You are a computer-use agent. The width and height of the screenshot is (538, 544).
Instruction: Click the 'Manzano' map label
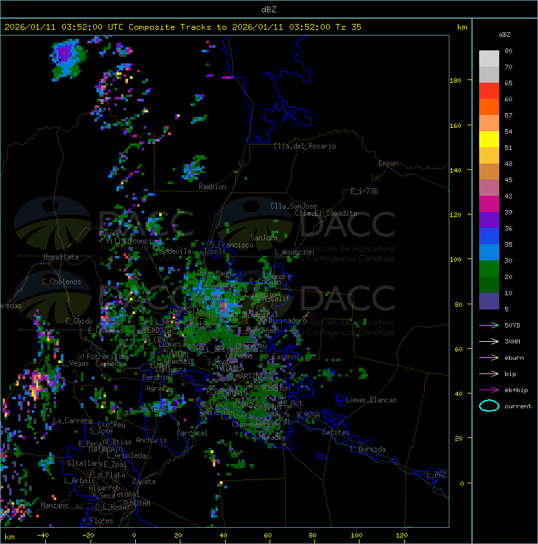[54, 505]
